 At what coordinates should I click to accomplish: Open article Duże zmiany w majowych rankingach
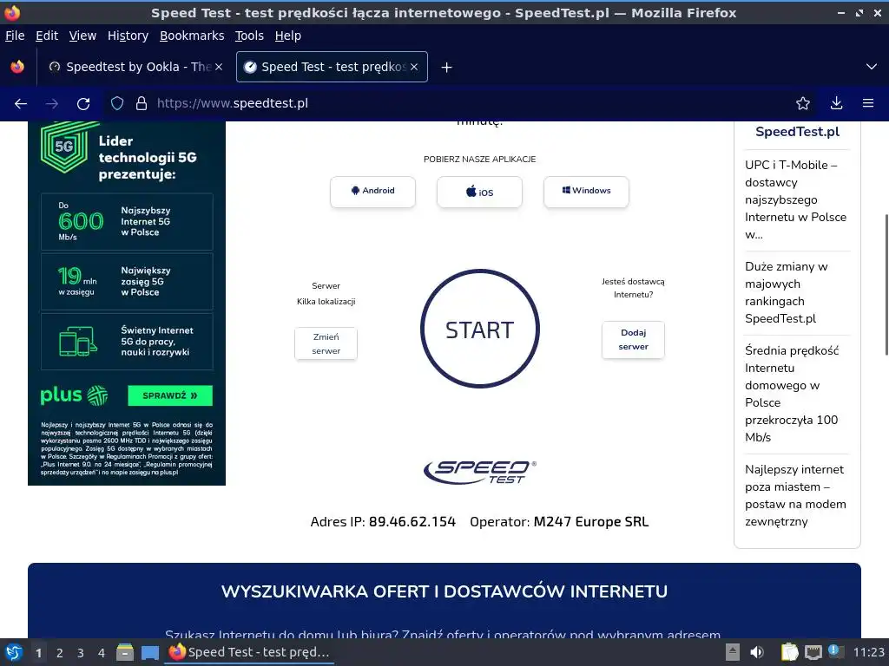[787, 292]
